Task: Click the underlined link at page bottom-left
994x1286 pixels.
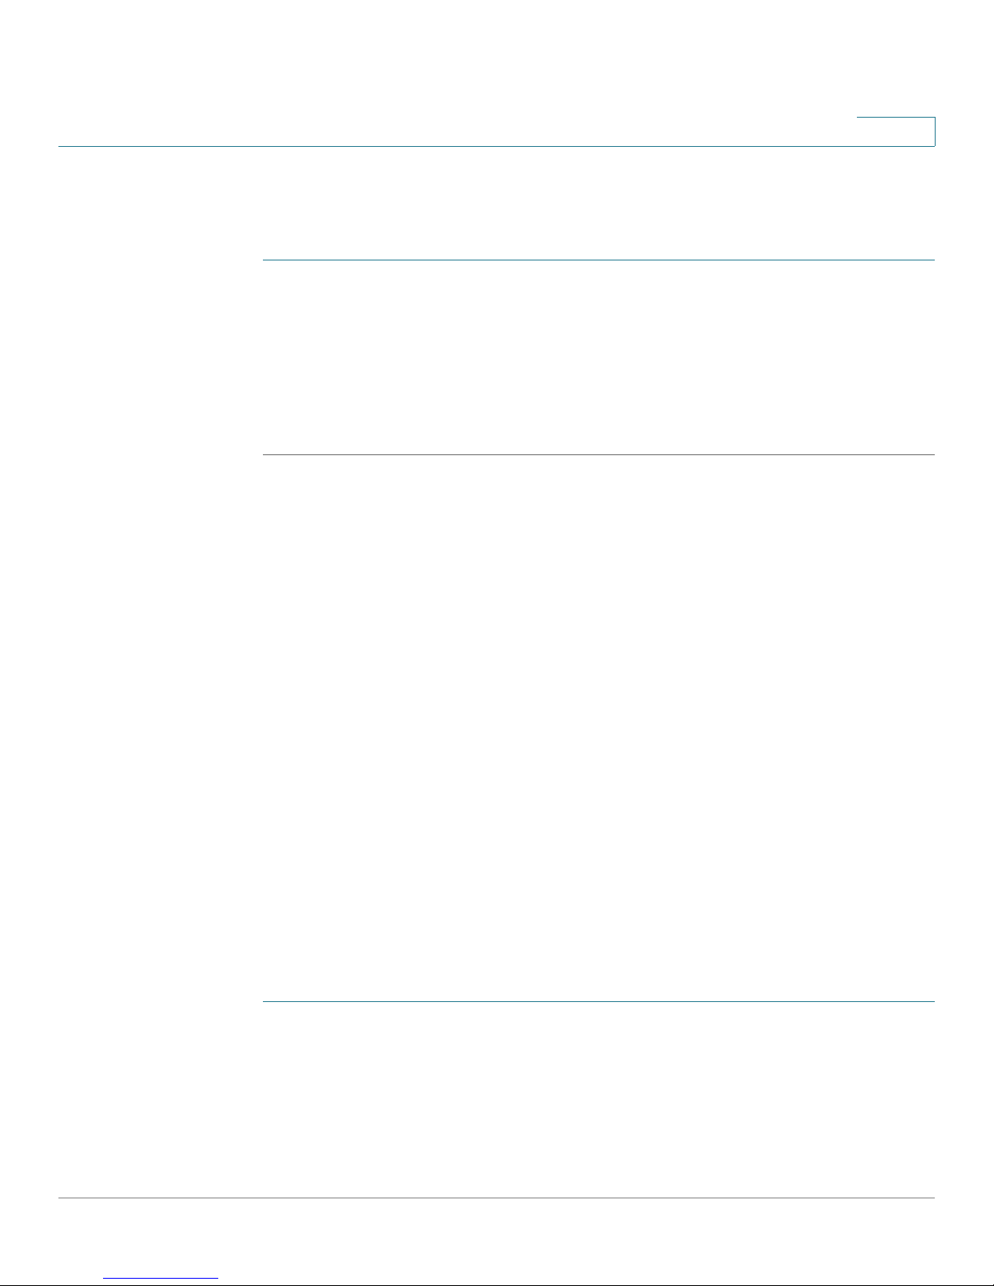Action: 161,1279
